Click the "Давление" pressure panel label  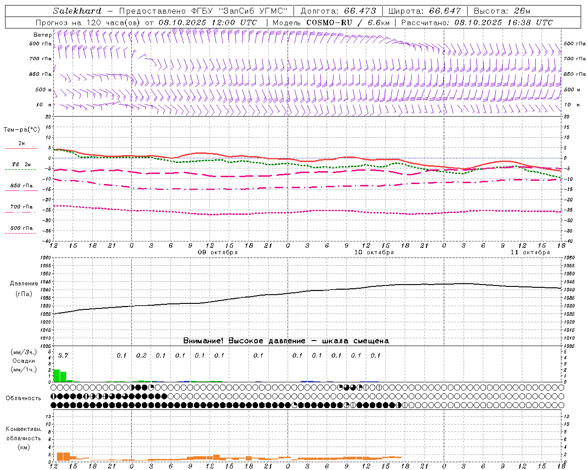[24, 284]
